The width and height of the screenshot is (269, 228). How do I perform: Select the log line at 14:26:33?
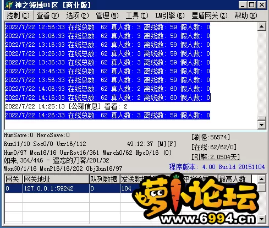[x=108, y=115]
